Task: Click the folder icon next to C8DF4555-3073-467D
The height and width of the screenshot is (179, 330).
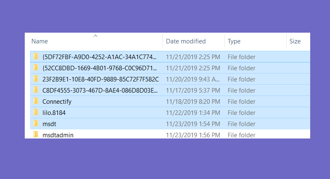Action: (36, 90)
